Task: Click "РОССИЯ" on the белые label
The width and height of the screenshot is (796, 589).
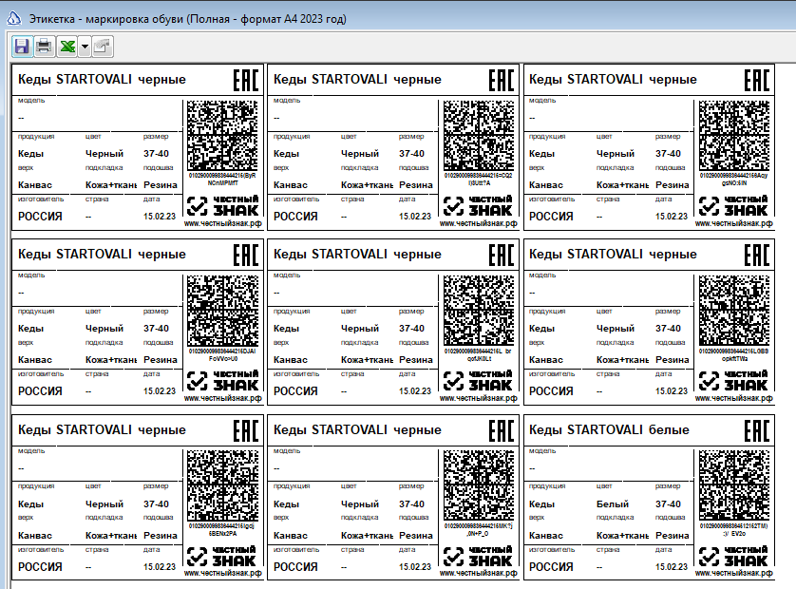Action: click(551, 566)
